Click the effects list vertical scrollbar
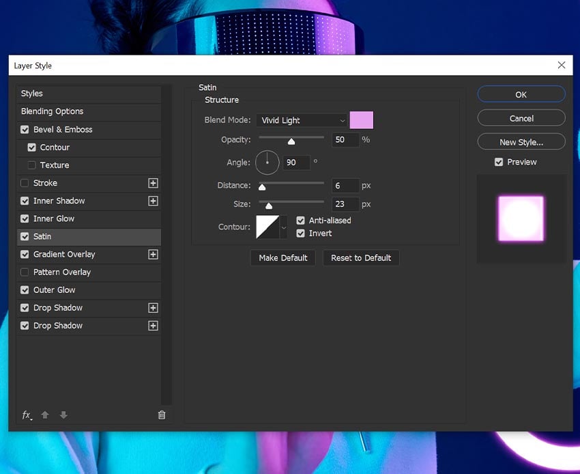 (x=167, y=245)
